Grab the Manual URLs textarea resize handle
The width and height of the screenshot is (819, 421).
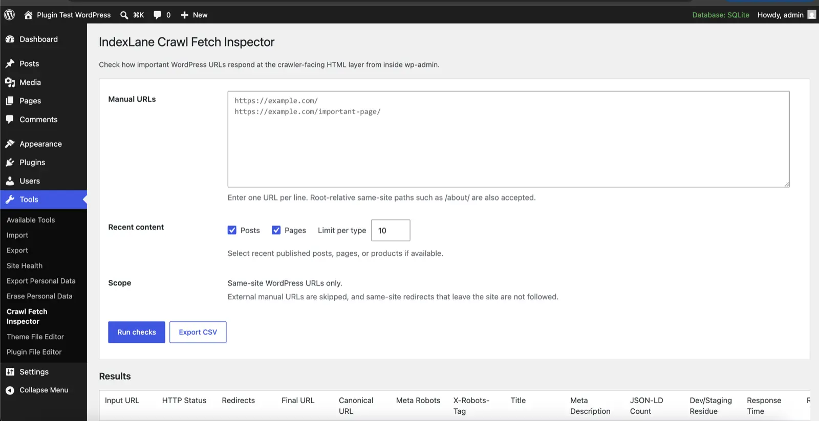pyautogui.click(x=786, y=184)
